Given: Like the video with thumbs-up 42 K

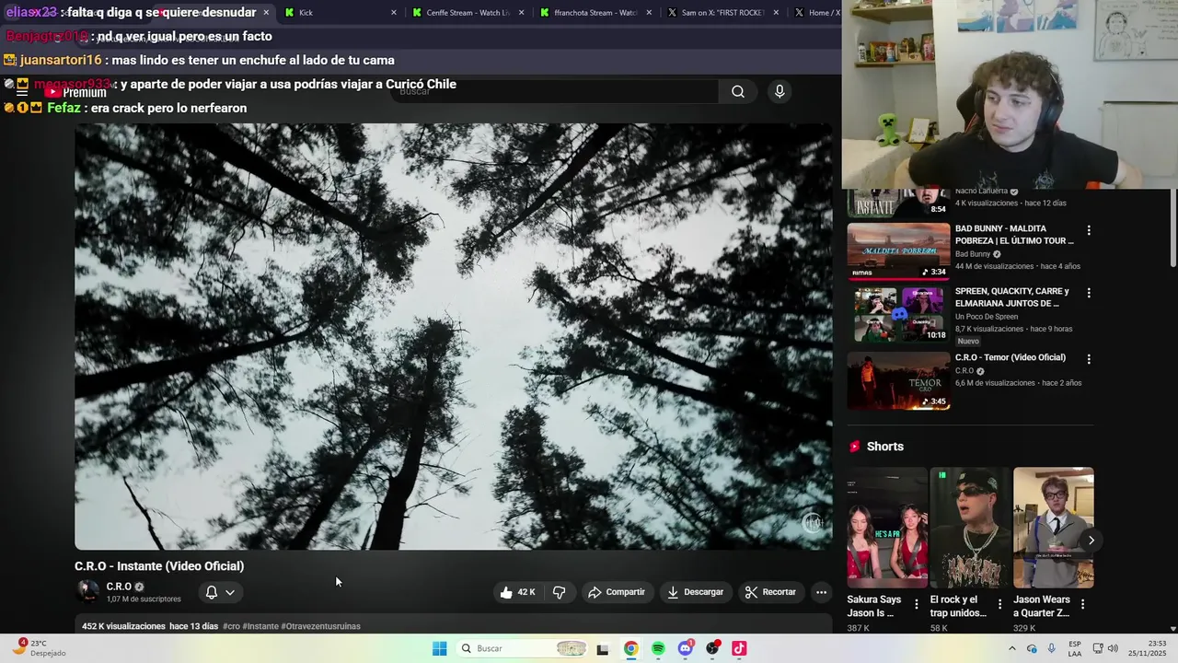Looking at the screenshot, I should (517, 592).
